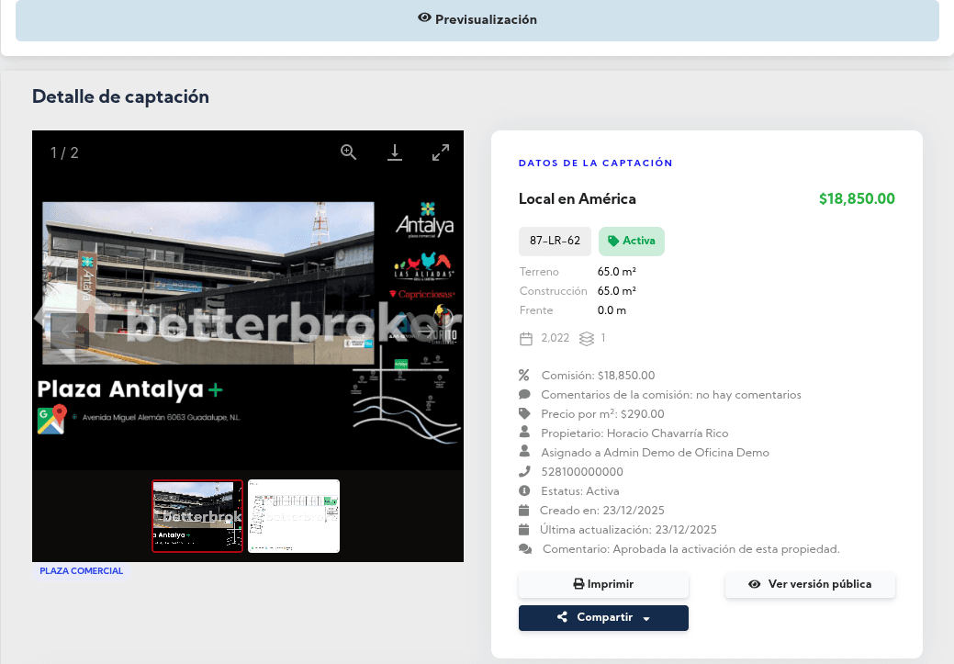Open the gallery in fullscreen mode
Viewport: 954px width, 664px height.
tap(441, 152)
